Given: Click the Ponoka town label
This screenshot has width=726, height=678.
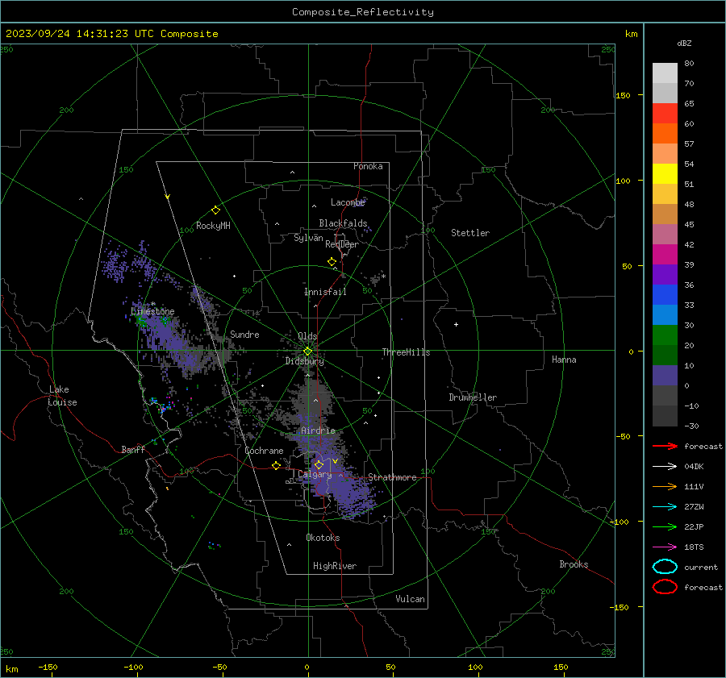Looking at the screenshot, I should (x=368, y=166).
